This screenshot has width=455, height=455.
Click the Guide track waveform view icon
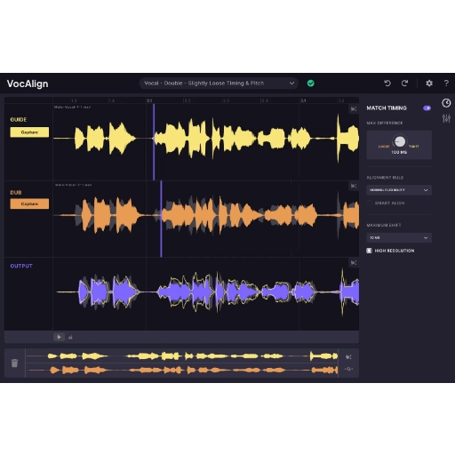coord(354,109)
